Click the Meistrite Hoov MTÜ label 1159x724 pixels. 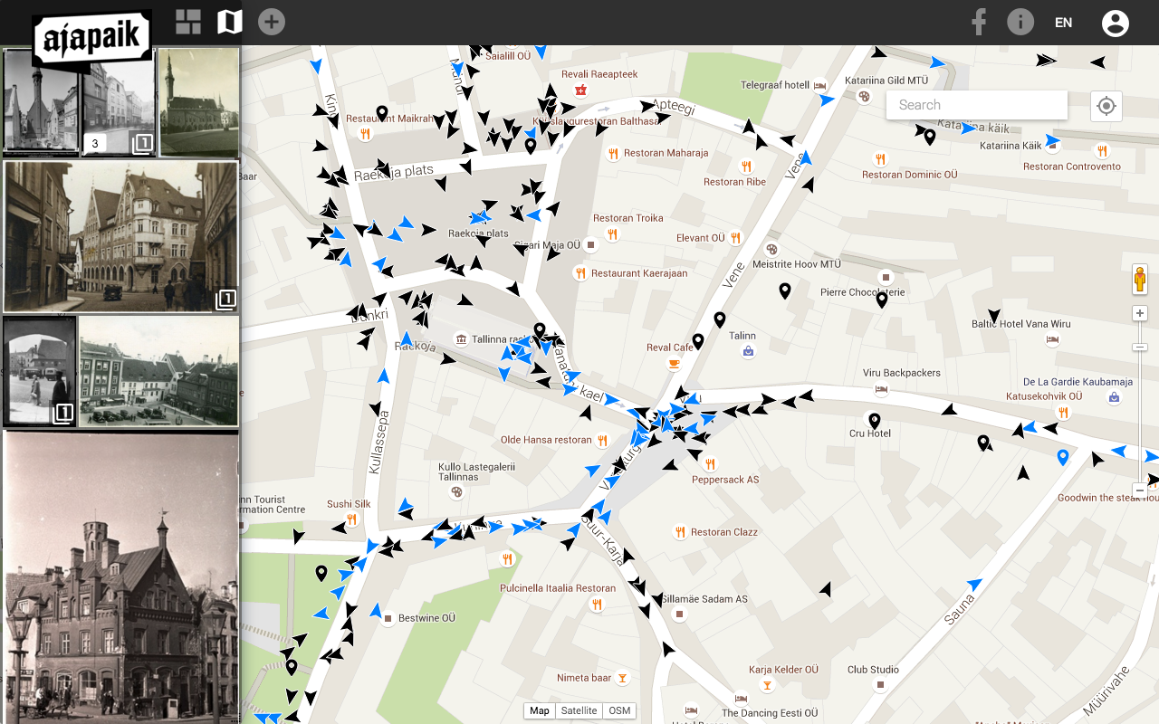(797, 264)
